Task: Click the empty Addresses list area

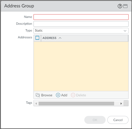Action: pos(81,66)
